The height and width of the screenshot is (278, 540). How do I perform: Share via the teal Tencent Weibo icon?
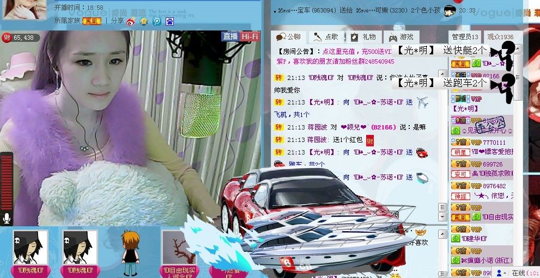click(157, 21)
